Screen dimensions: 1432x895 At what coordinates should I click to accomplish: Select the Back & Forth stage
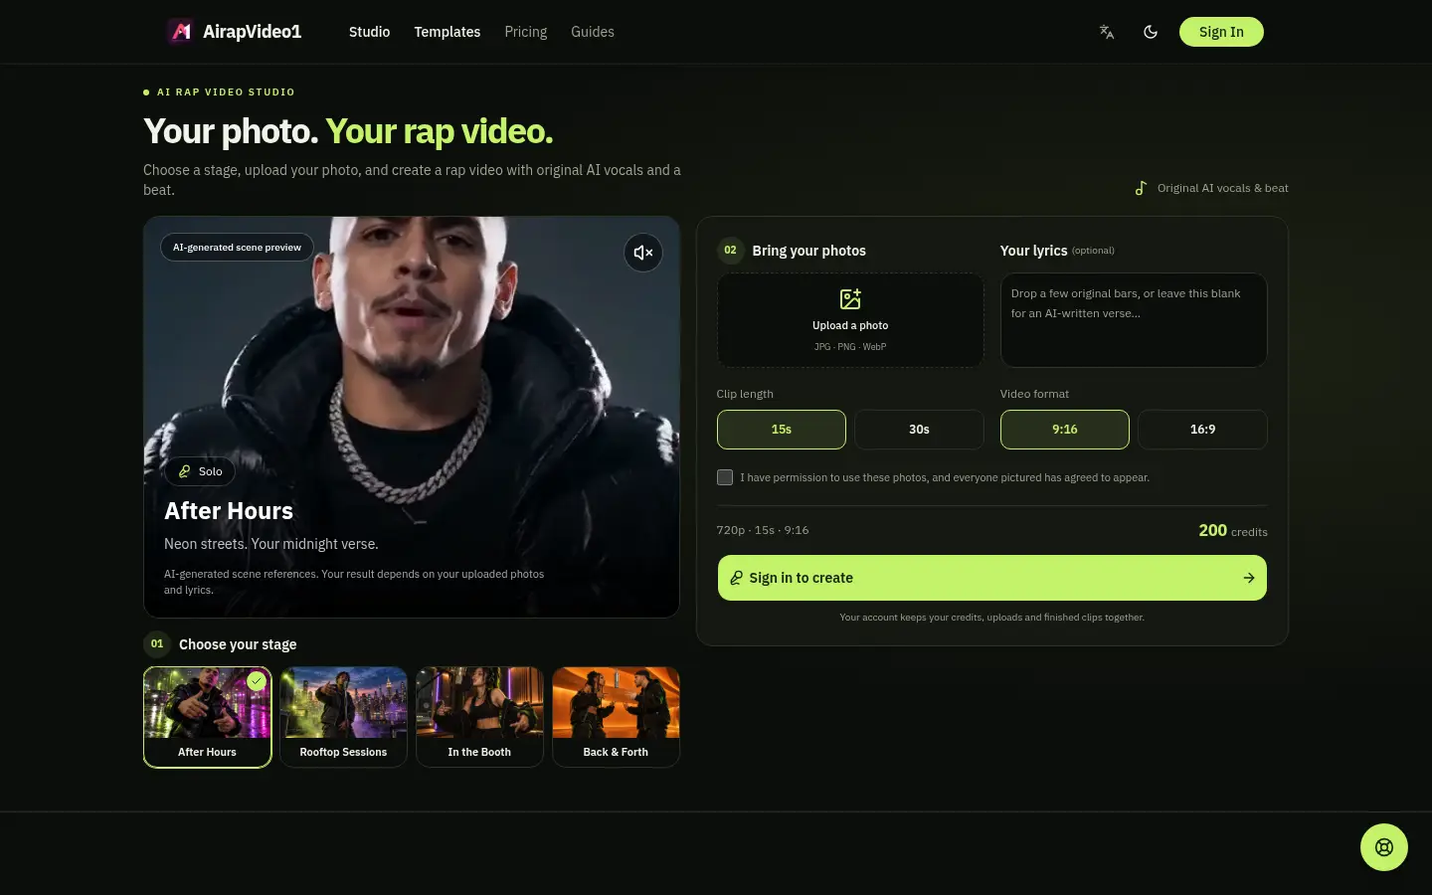pyautogui.click(x=617, y=717)
